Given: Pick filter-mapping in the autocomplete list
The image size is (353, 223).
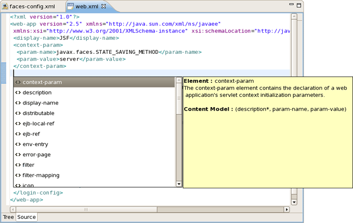Looking at the screenshot, I should tap(41, 175).
